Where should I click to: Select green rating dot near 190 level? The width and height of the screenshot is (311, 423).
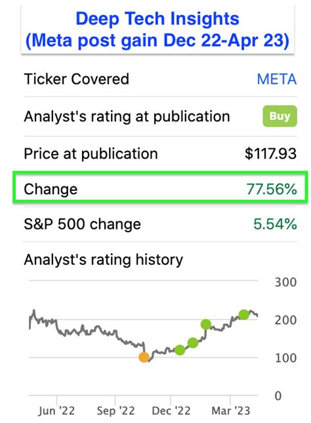206,325
